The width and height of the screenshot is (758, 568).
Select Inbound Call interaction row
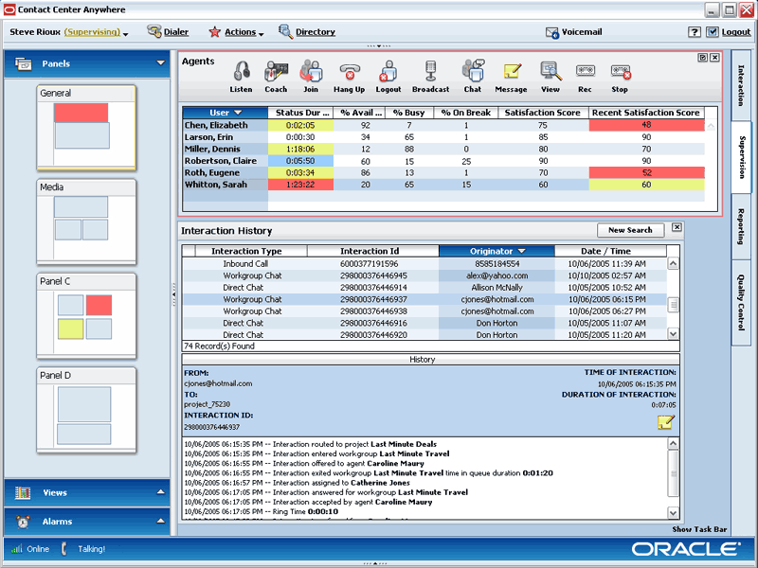tap(424, 264)
